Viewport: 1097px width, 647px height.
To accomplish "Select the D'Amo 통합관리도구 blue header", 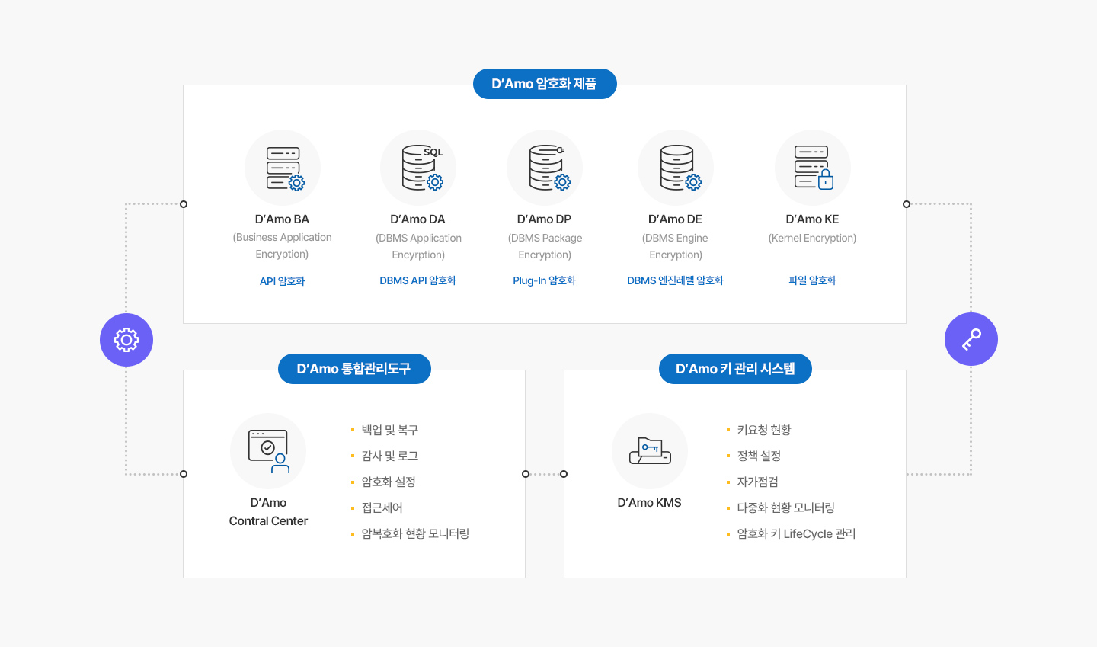I will coord(354,369).
